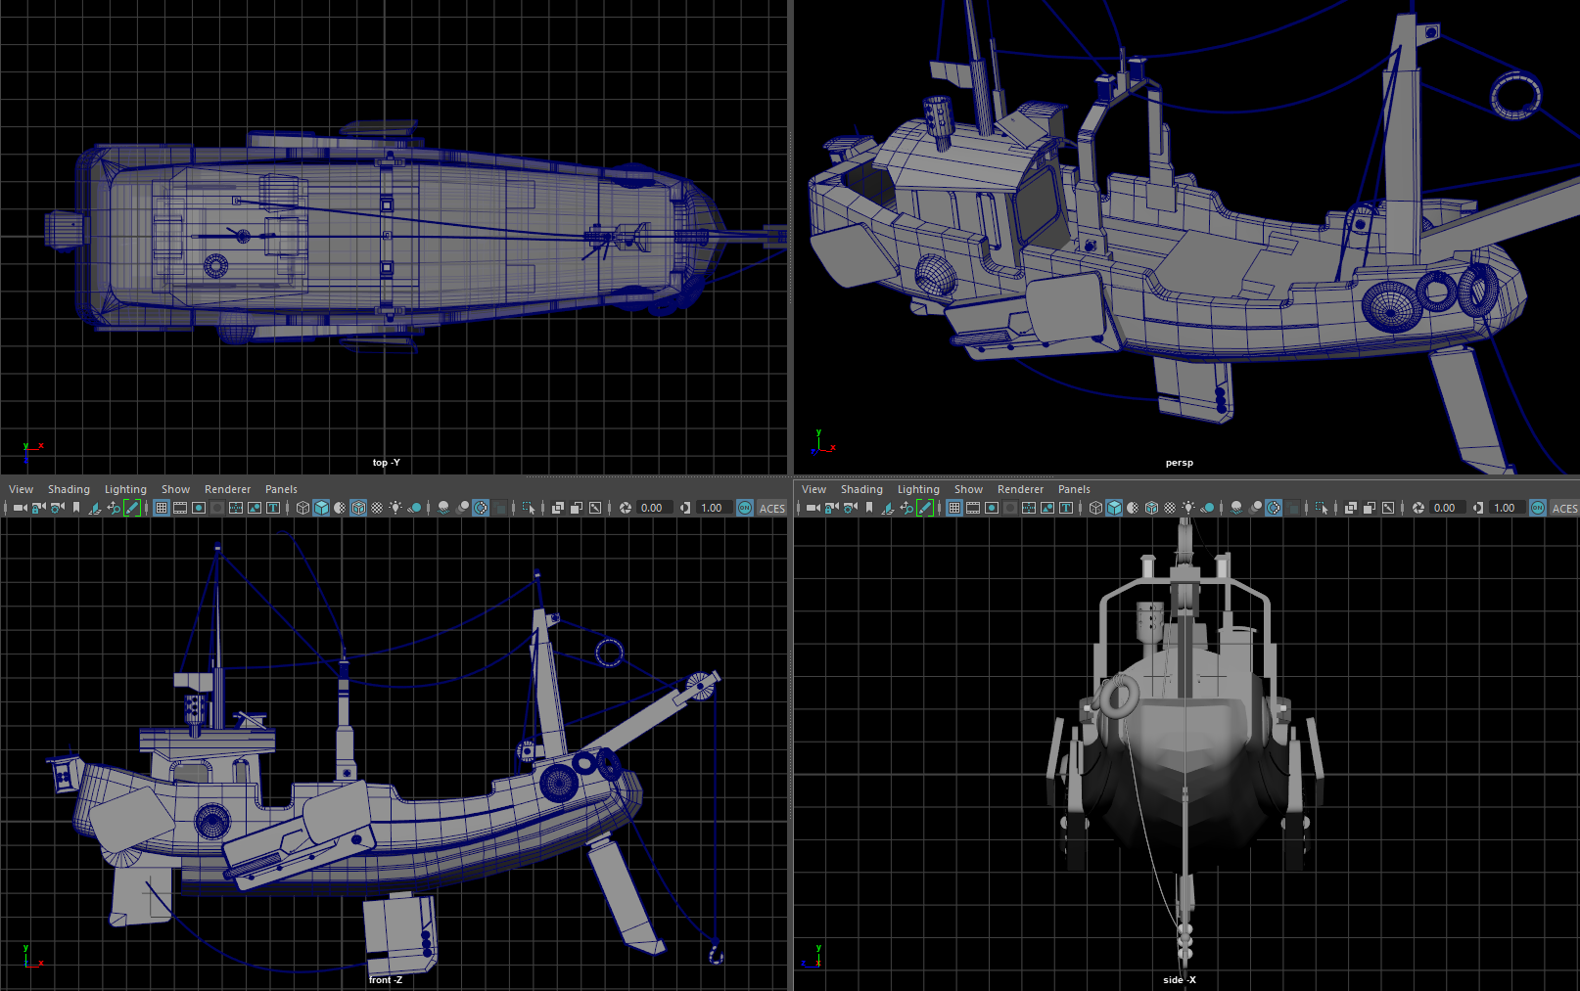Open the Lighting menu in side panel
The height and width of the screenshot is (991, 1580).
coord(918,489)
